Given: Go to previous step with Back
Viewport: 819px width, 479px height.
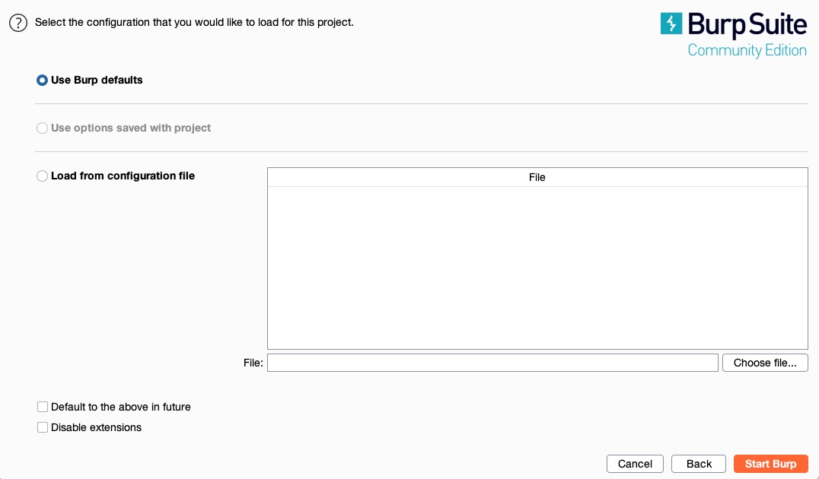Looking at the screenshot, I should pos(699,464).
